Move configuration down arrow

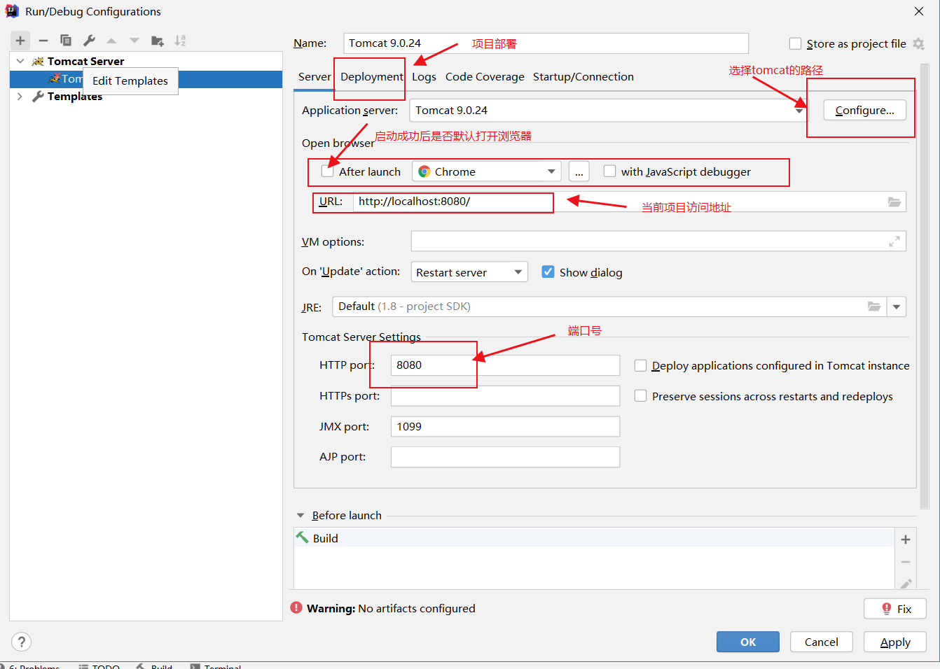tap(134, 41)
